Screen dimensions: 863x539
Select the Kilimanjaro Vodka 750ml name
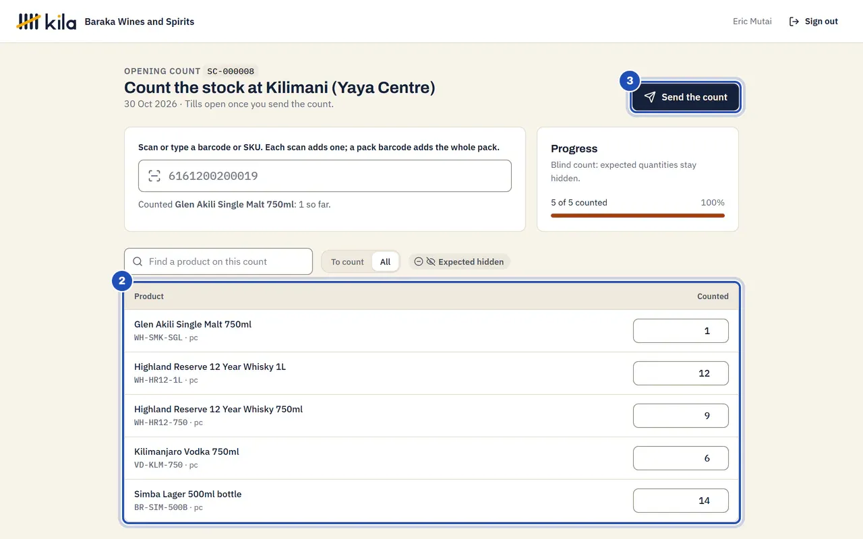tap(187, 451)
